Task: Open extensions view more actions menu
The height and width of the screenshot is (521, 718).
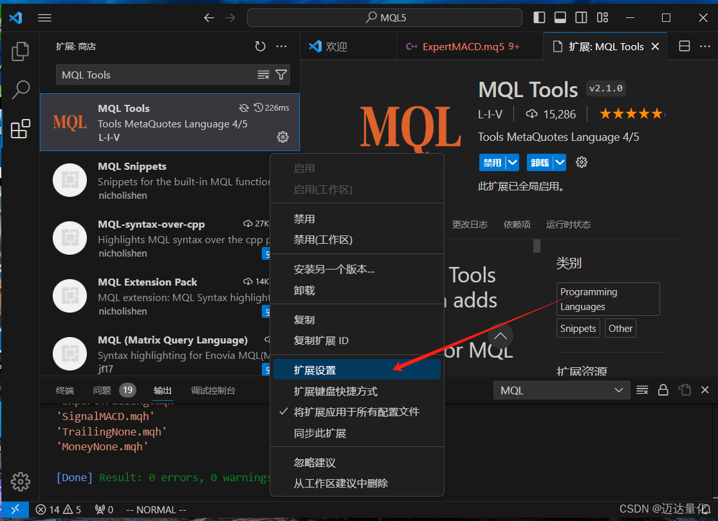Action: coord(282,46)
